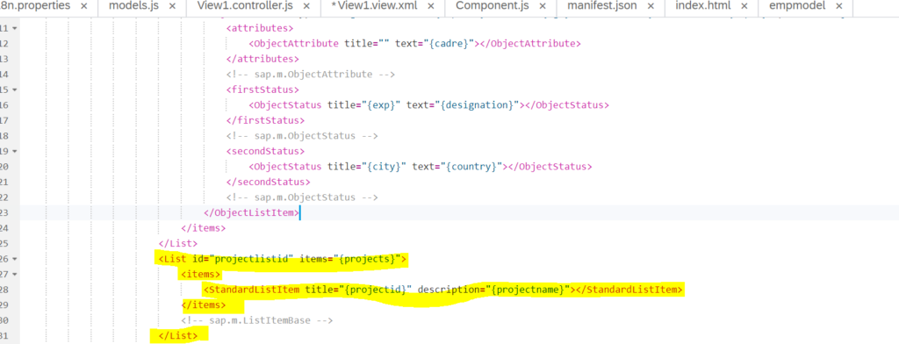Close the models.js tab
Viewport: 899px width, 344px height.
coord(173,6)
